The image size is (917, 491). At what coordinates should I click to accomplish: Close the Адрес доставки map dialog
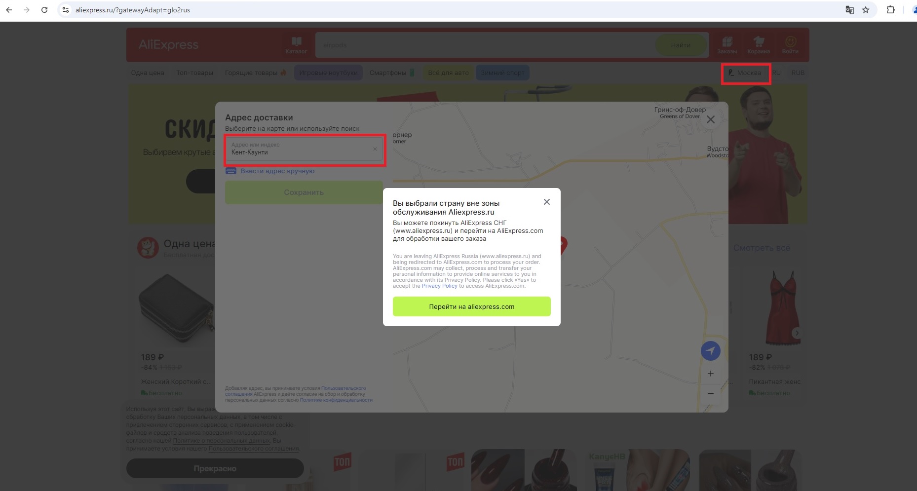[711, 119]
